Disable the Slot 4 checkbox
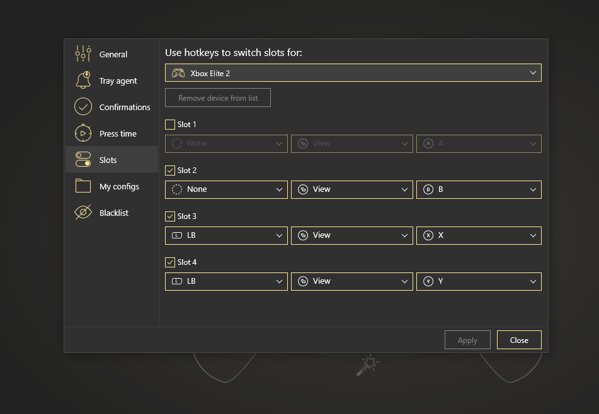The image size is (599, 414). (170, 262)
